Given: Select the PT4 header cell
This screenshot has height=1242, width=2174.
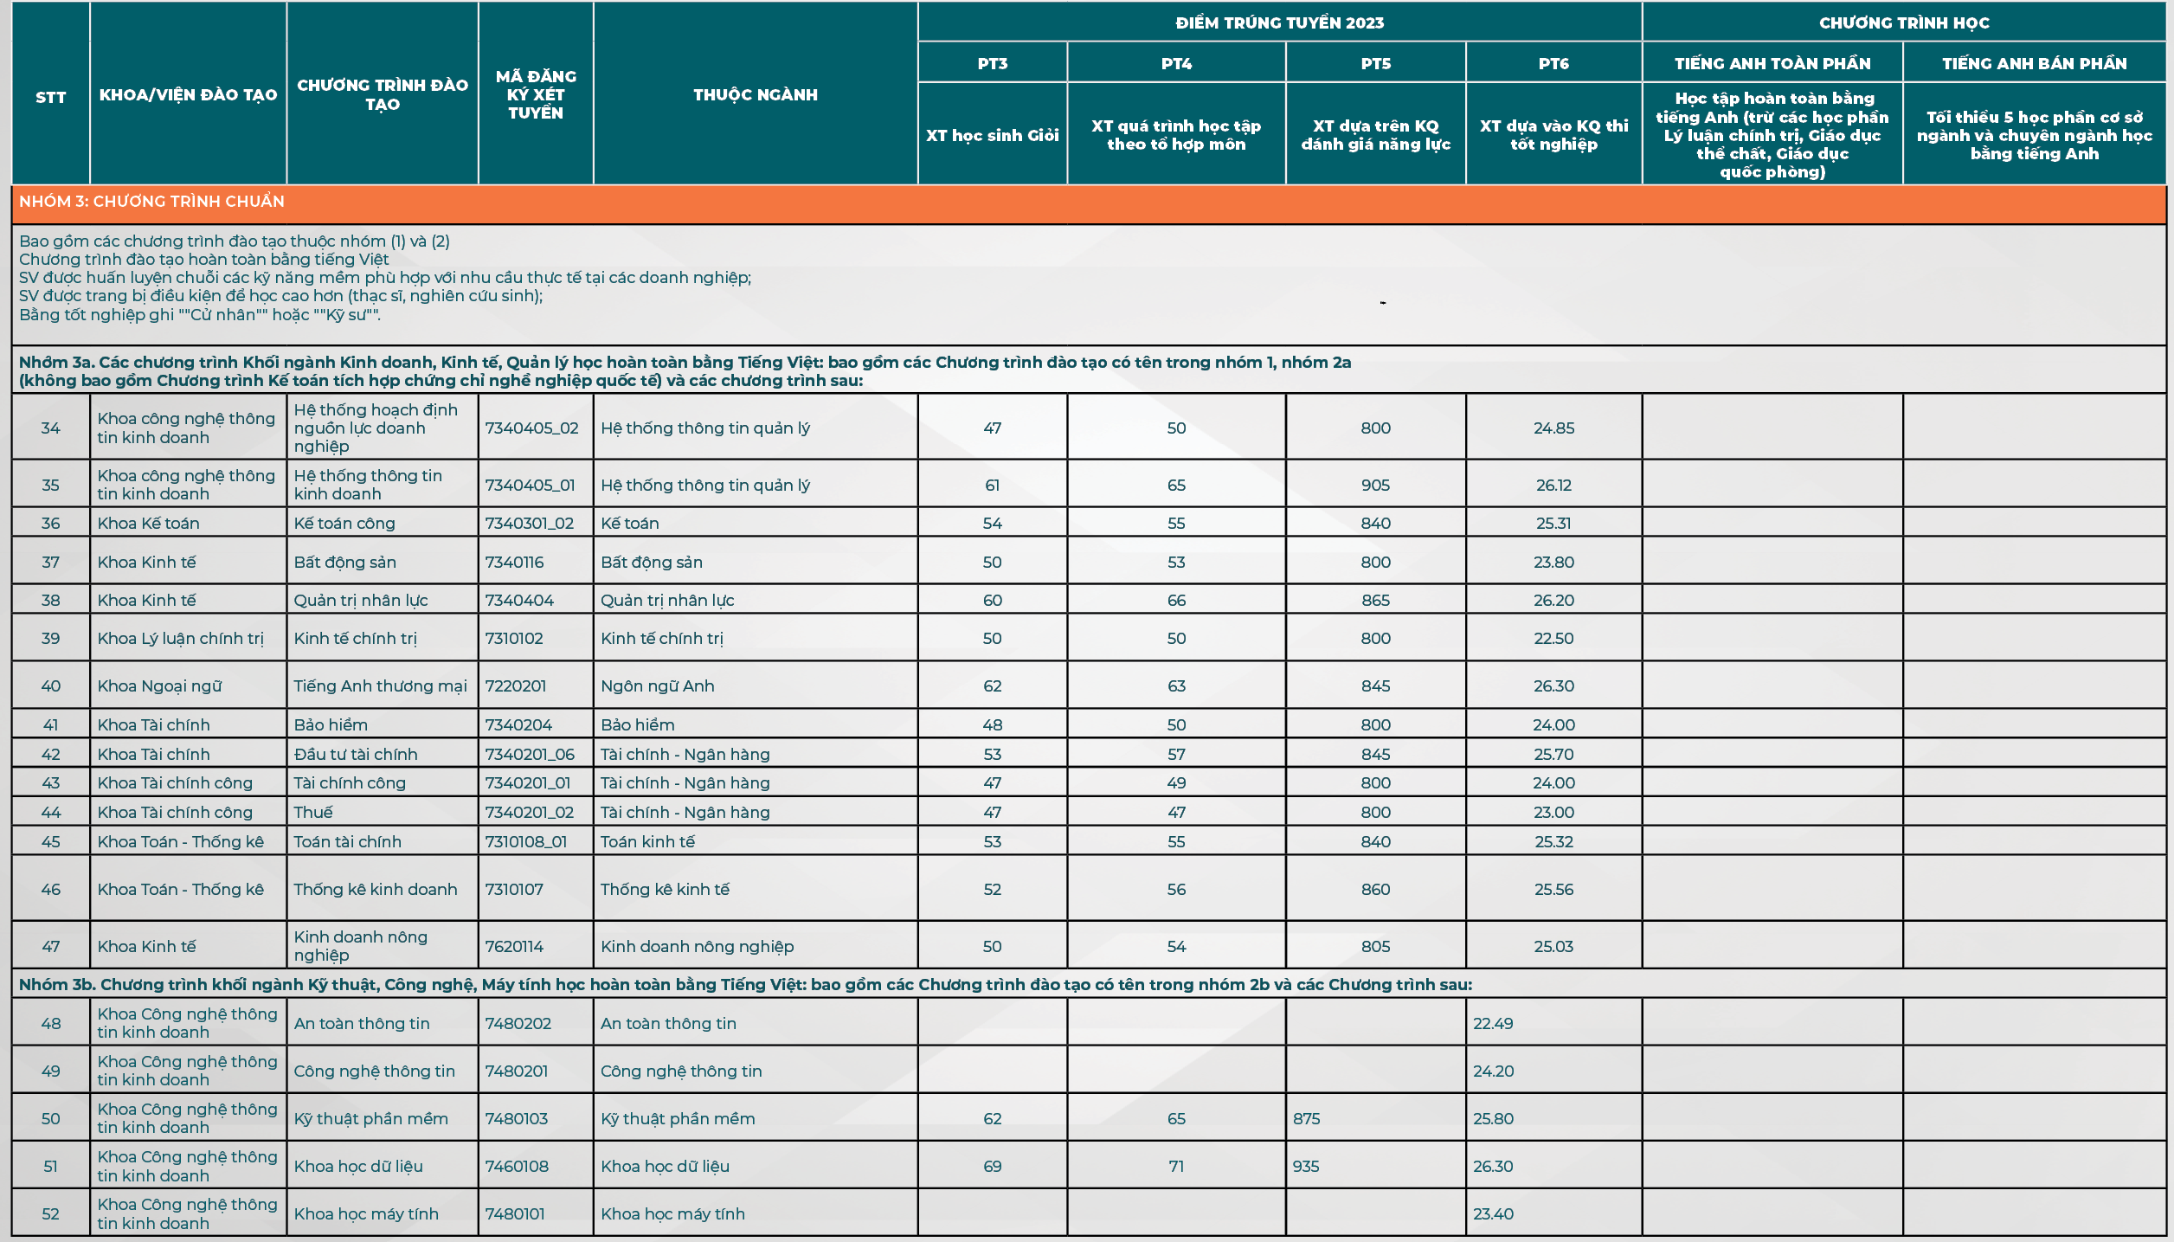Looking at the screenshot, I should point(1176,63).
